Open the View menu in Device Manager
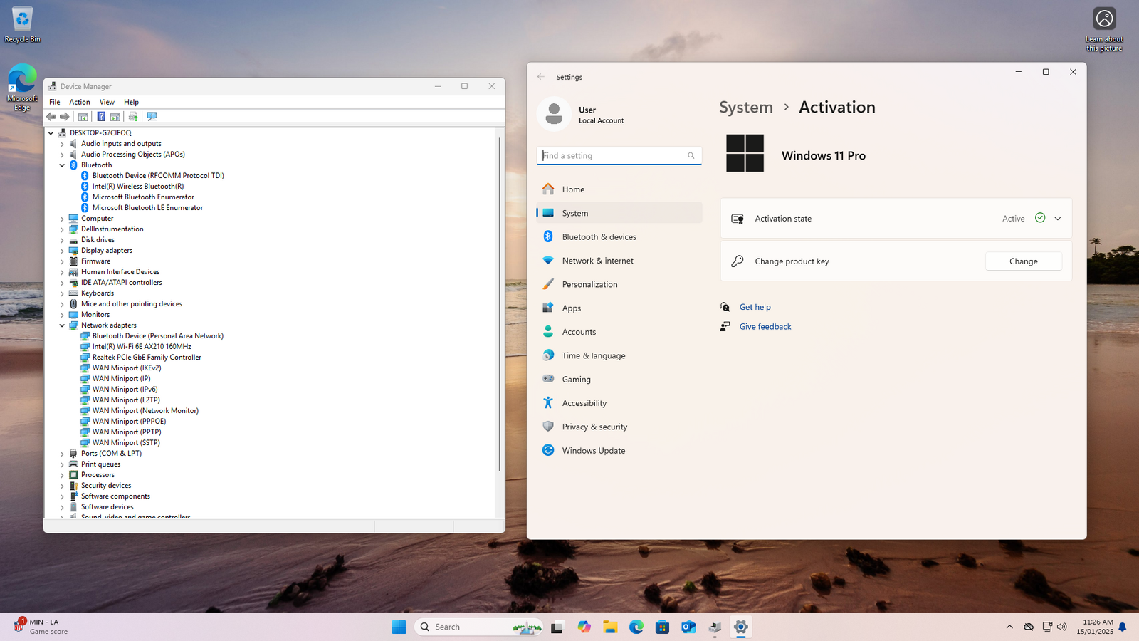Screen dimensions: 1139x641 coord(107,102)
